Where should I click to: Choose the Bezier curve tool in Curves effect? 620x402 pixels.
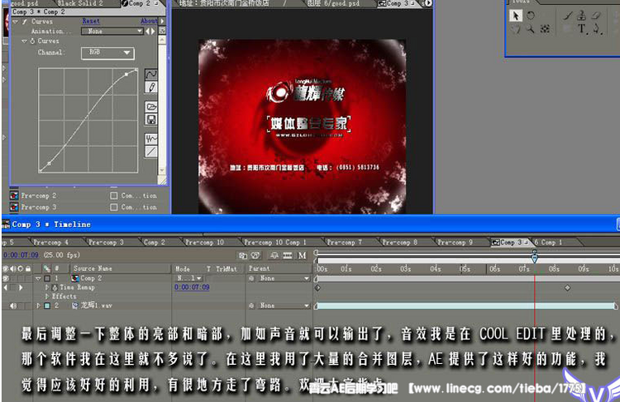(151, 73)
